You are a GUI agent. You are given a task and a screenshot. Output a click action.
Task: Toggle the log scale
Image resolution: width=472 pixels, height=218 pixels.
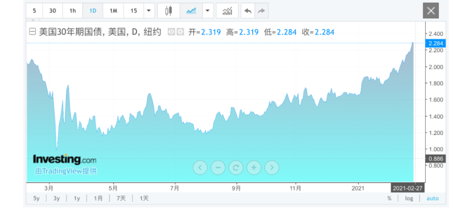pyautogui.click(x=409, y=199)
